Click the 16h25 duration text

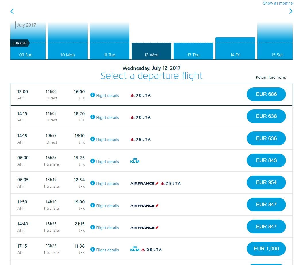click(x=51, y=158)
